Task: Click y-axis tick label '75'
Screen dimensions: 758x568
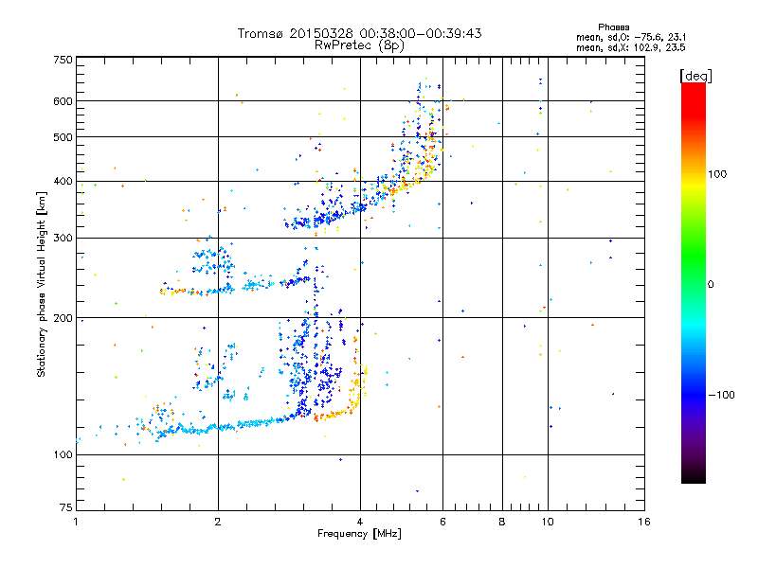Action: pyautogui.click(x=66, y=507)
